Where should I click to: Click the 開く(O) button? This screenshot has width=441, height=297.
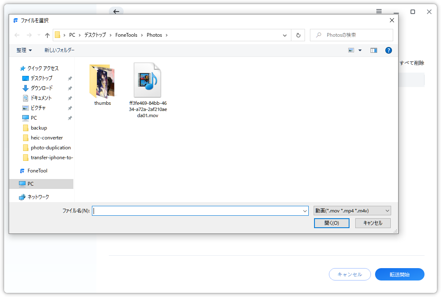pos(331,223)
